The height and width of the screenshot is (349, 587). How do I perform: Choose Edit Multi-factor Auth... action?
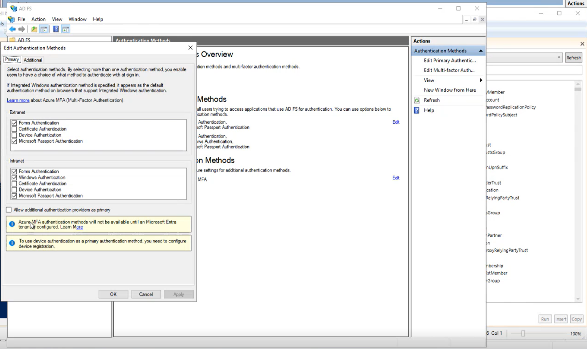pyautogui.click(x=449, y=70)
